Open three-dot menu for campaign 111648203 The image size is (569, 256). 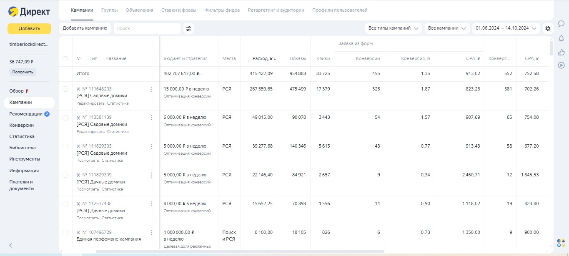[151, 89]
